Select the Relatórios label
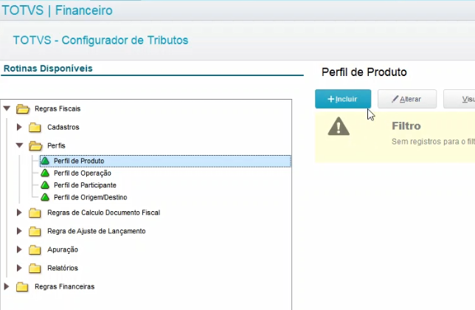This screenshot has width=475, height=310. (63, 268)
